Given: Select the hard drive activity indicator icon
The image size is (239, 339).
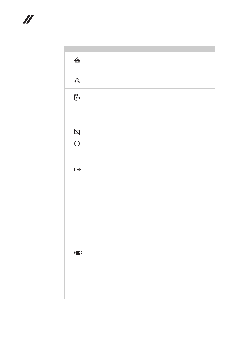Looking at the screenshot, I should point(77,97).
